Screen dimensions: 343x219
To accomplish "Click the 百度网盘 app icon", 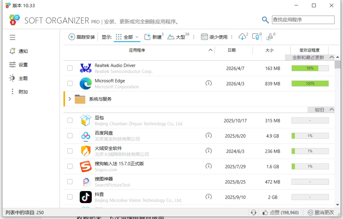I will 85,136.
